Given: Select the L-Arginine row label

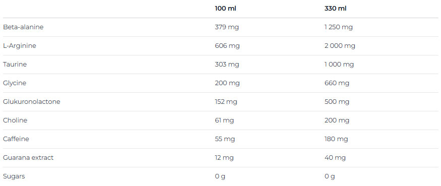Looking at the screenshot, I should (20, 46).
